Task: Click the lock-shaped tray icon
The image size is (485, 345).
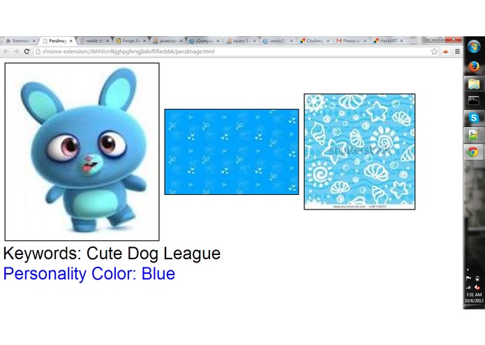Action: (x=477, y=279)
